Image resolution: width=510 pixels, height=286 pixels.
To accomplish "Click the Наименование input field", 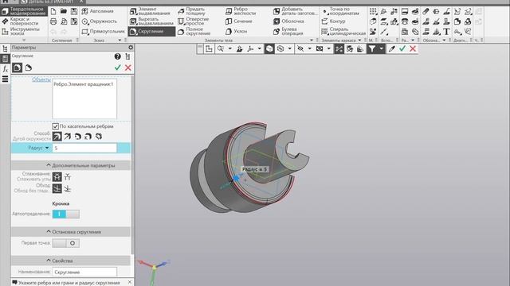I will tap(84, 272).
